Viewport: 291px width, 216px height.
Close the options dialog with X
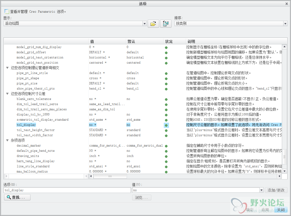point(287,4)
